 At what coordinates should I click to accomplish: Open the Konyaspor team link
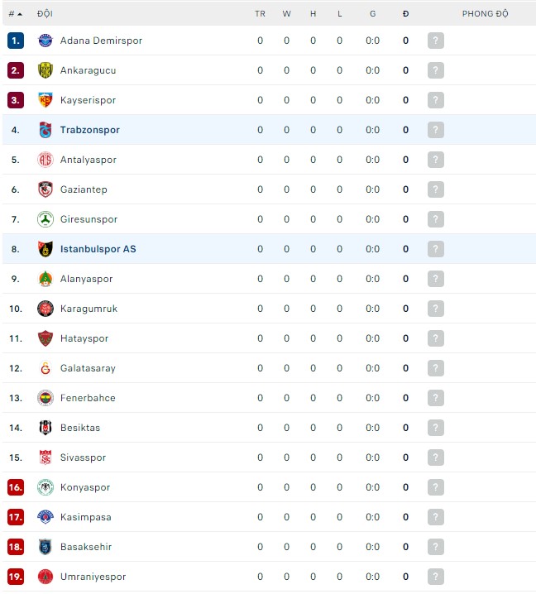coord(85,487)
